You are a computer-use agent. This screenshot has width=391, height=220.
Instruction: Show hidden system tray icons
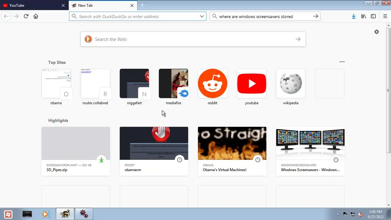[338, 214]
